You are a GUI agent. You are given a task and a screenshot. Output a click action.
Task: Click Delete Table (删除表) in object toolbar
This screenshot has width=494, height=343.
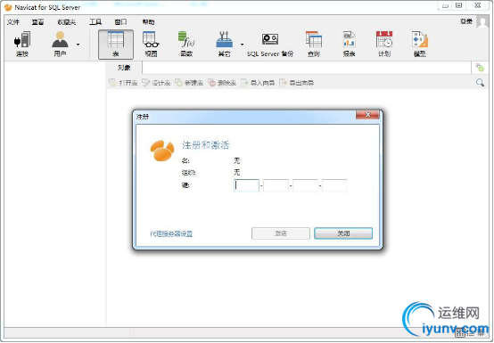click(x=222, y=83)
